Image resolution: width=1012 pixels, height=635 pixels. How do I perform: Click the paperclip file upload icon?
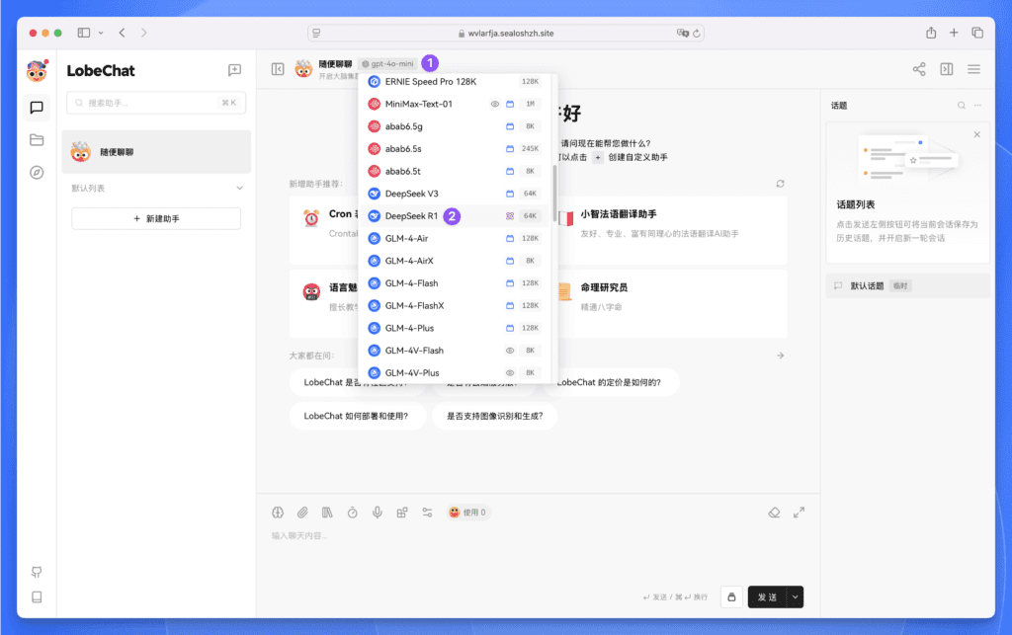(x=302, y=513)
